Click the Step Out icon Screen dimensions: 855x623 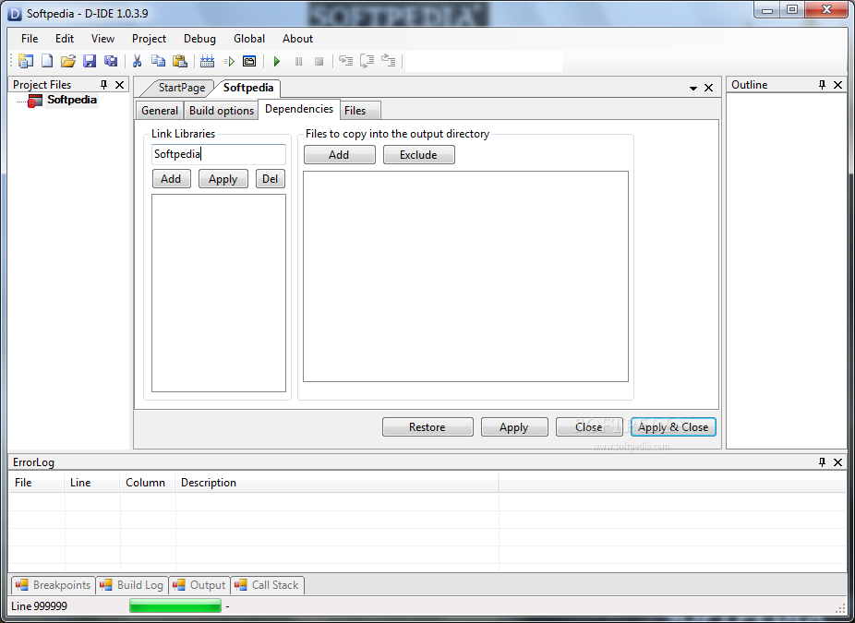pos(388,61)
